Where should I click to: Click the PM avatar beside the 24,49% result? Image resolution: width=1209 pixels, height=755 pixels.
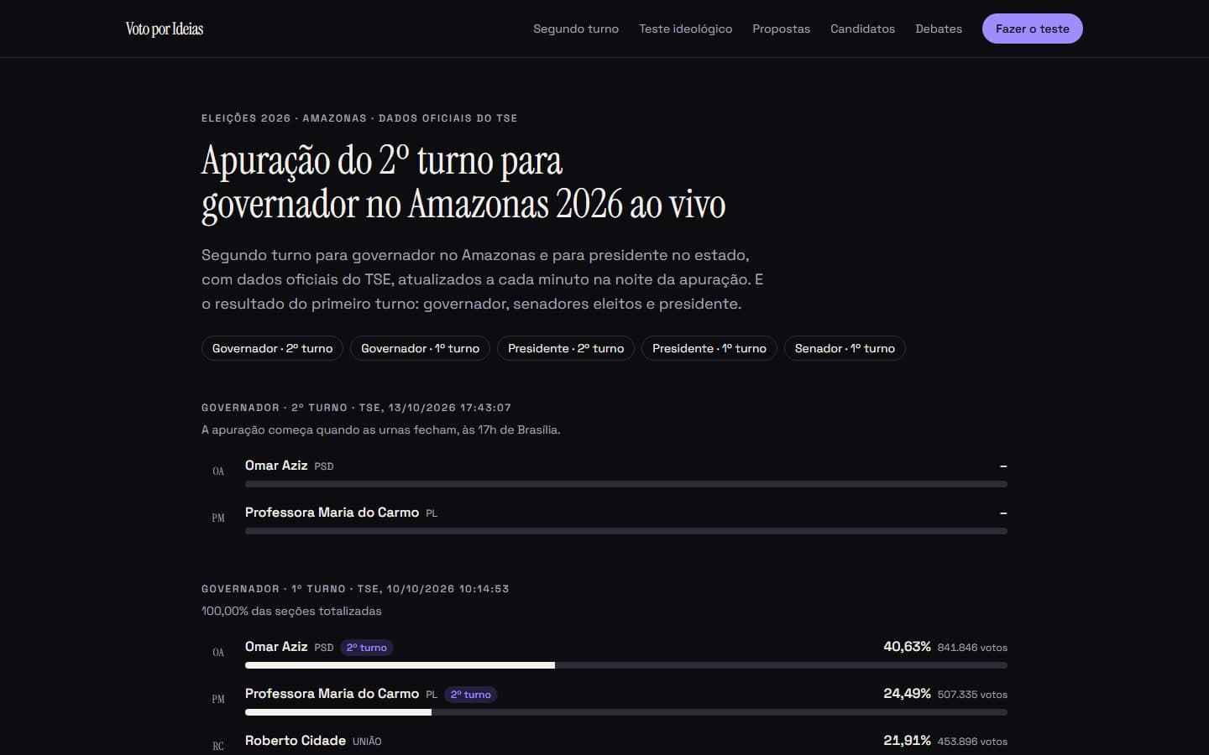[x=218, y=700]
